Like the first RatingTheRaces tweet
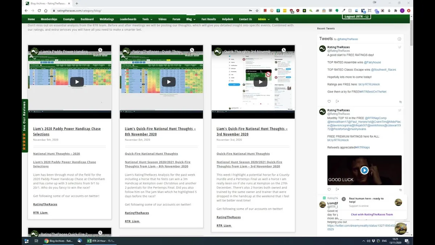Image resolution: width=435 pixels, height=245 pixels. pos(329,101)
